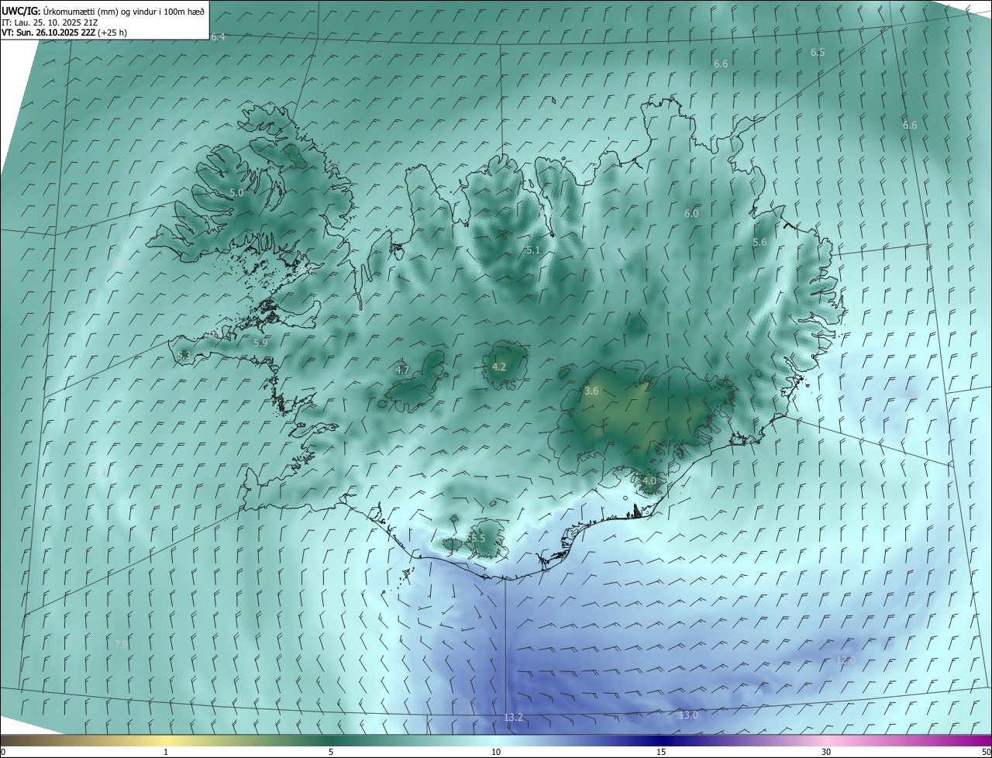Click the "5.6" value in east Iceland

tap(759, 243)
